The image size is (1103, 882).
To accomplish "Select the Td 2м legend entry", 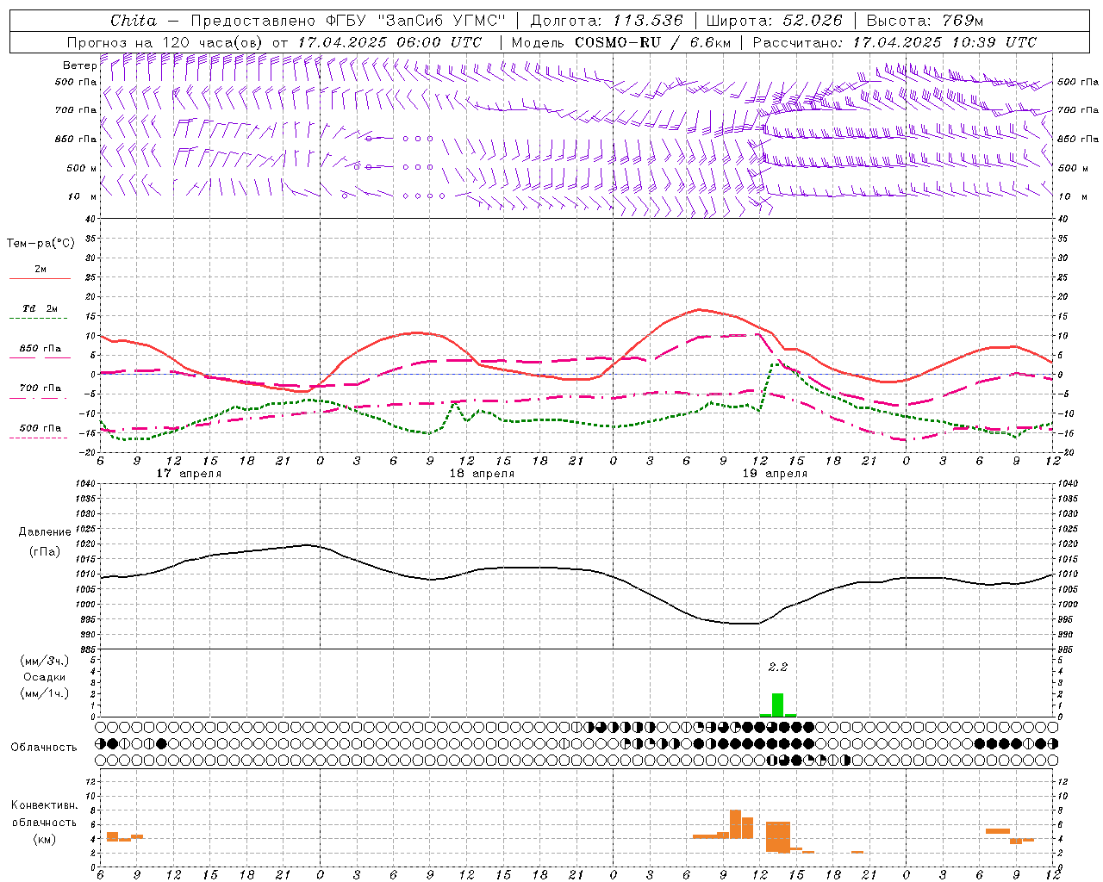I will point(41,308).
